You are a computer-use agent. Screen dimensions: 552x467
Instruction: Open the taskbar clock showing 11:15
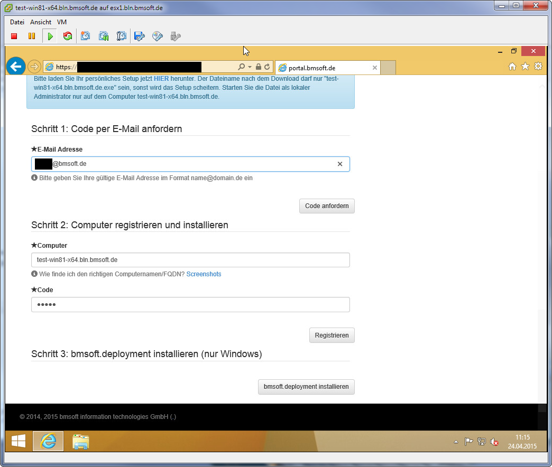click(x=522, y=442)
